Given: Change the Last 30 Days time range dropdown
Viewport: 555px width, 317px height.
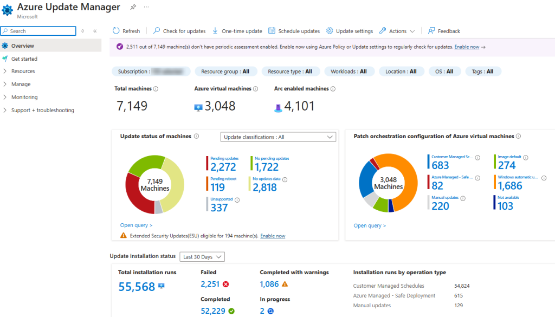Looking at the screenshot, I should point(202,256).
